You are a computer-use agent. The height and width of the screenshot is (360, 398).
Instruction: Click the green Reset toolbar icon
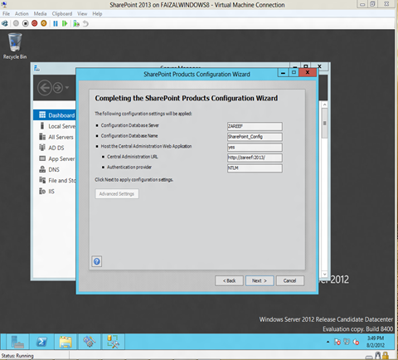point(65,23)
